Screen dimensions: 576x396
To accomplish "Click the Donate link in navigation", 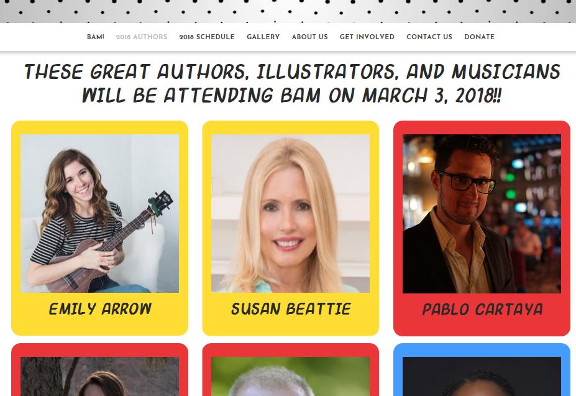I will (x=480, y=37).
